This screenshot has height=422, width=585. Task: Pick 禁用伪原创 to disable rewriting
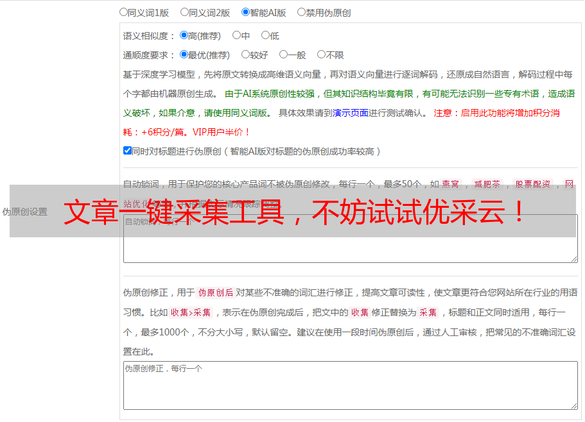point(302,12)
